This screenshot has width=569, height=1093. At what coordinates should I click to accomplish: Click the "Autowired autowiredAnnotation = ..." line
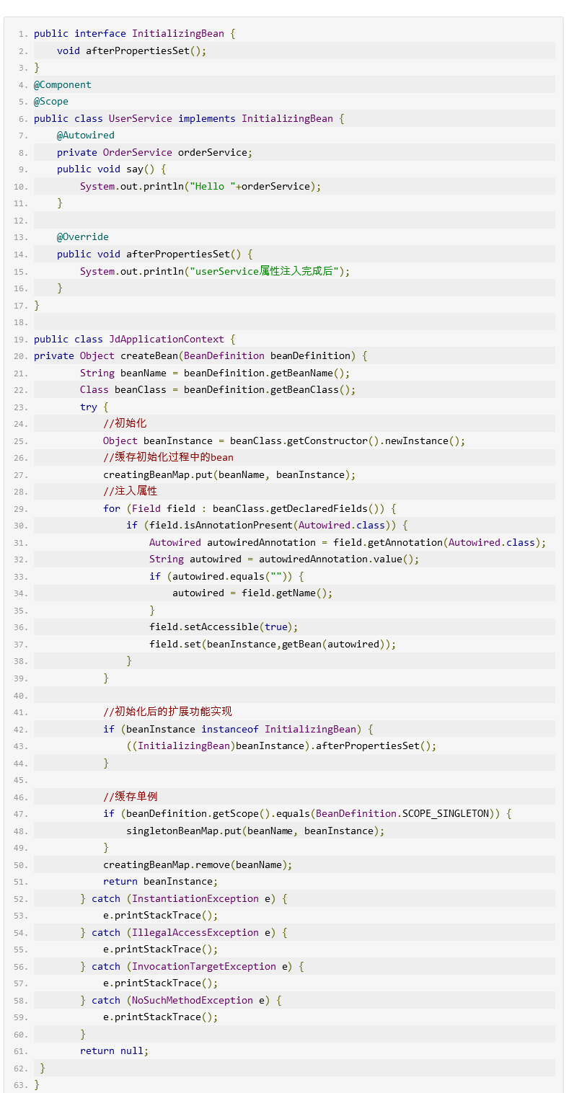click(x=348, y=542)
